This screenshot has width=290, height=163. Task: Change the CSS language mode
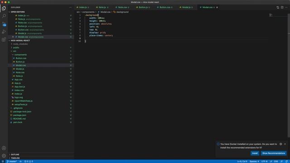click(276, 161)
